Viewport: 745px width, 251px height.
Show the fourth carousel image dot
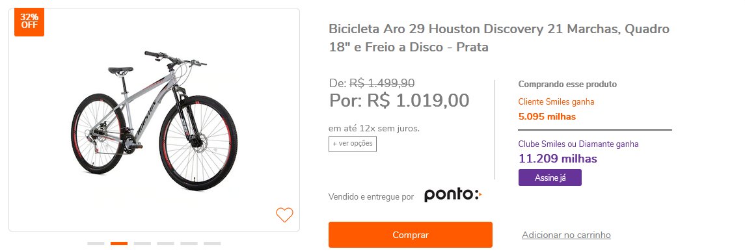click(165, 243)
